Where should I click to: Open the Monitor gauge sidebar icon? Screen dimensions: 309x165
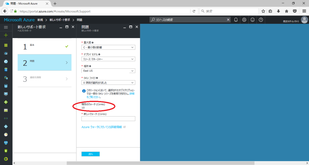pos(6,134)
